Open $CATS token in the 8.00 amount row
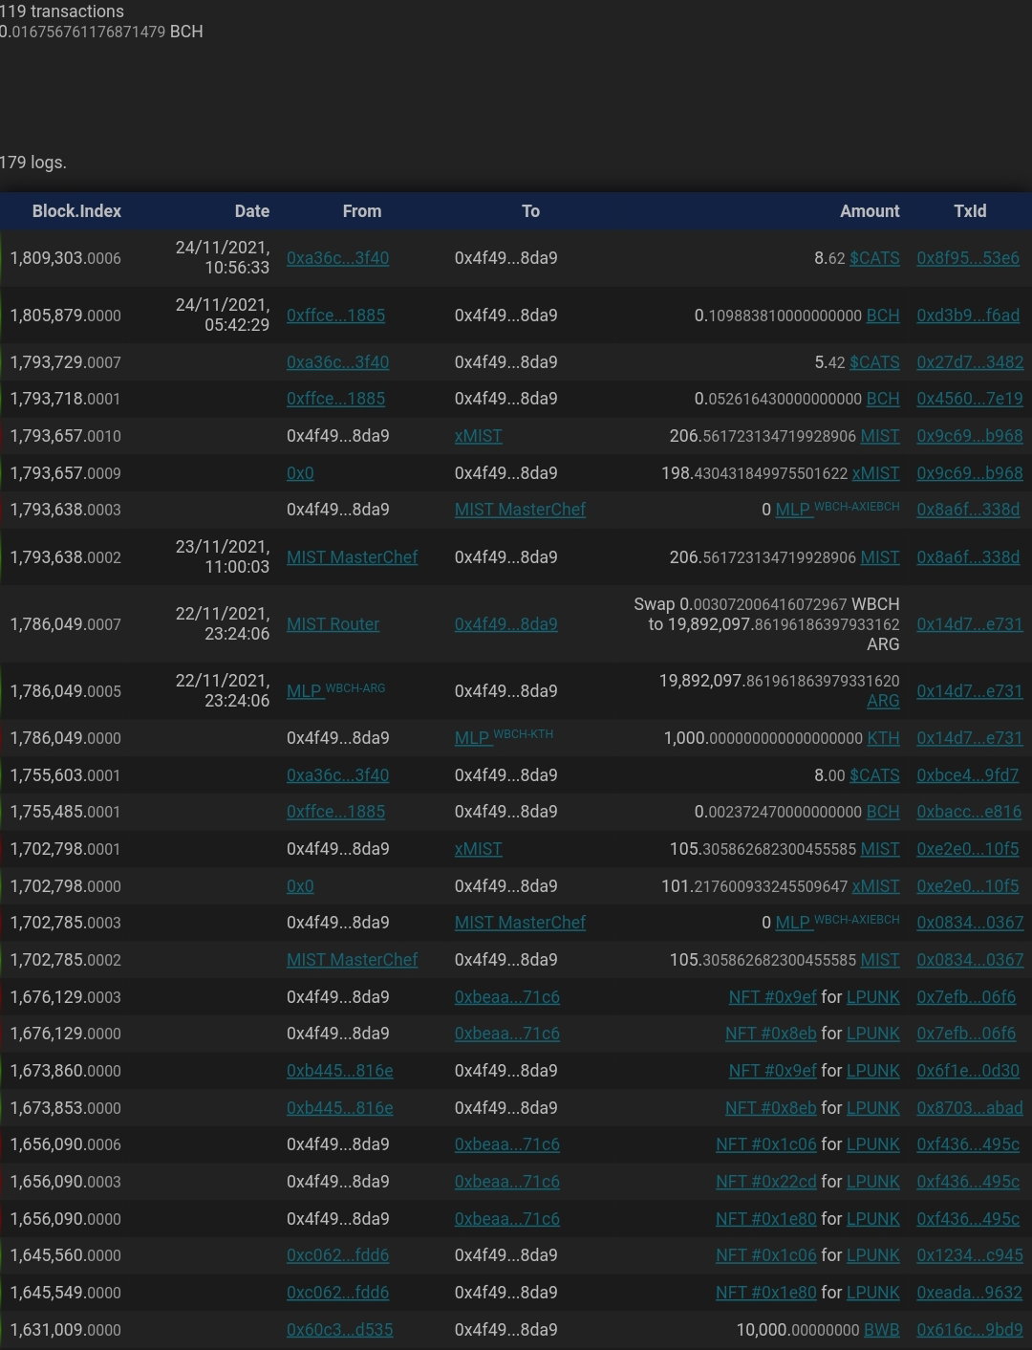This screenshot has height=1350, width=1032. click(874, 775)
